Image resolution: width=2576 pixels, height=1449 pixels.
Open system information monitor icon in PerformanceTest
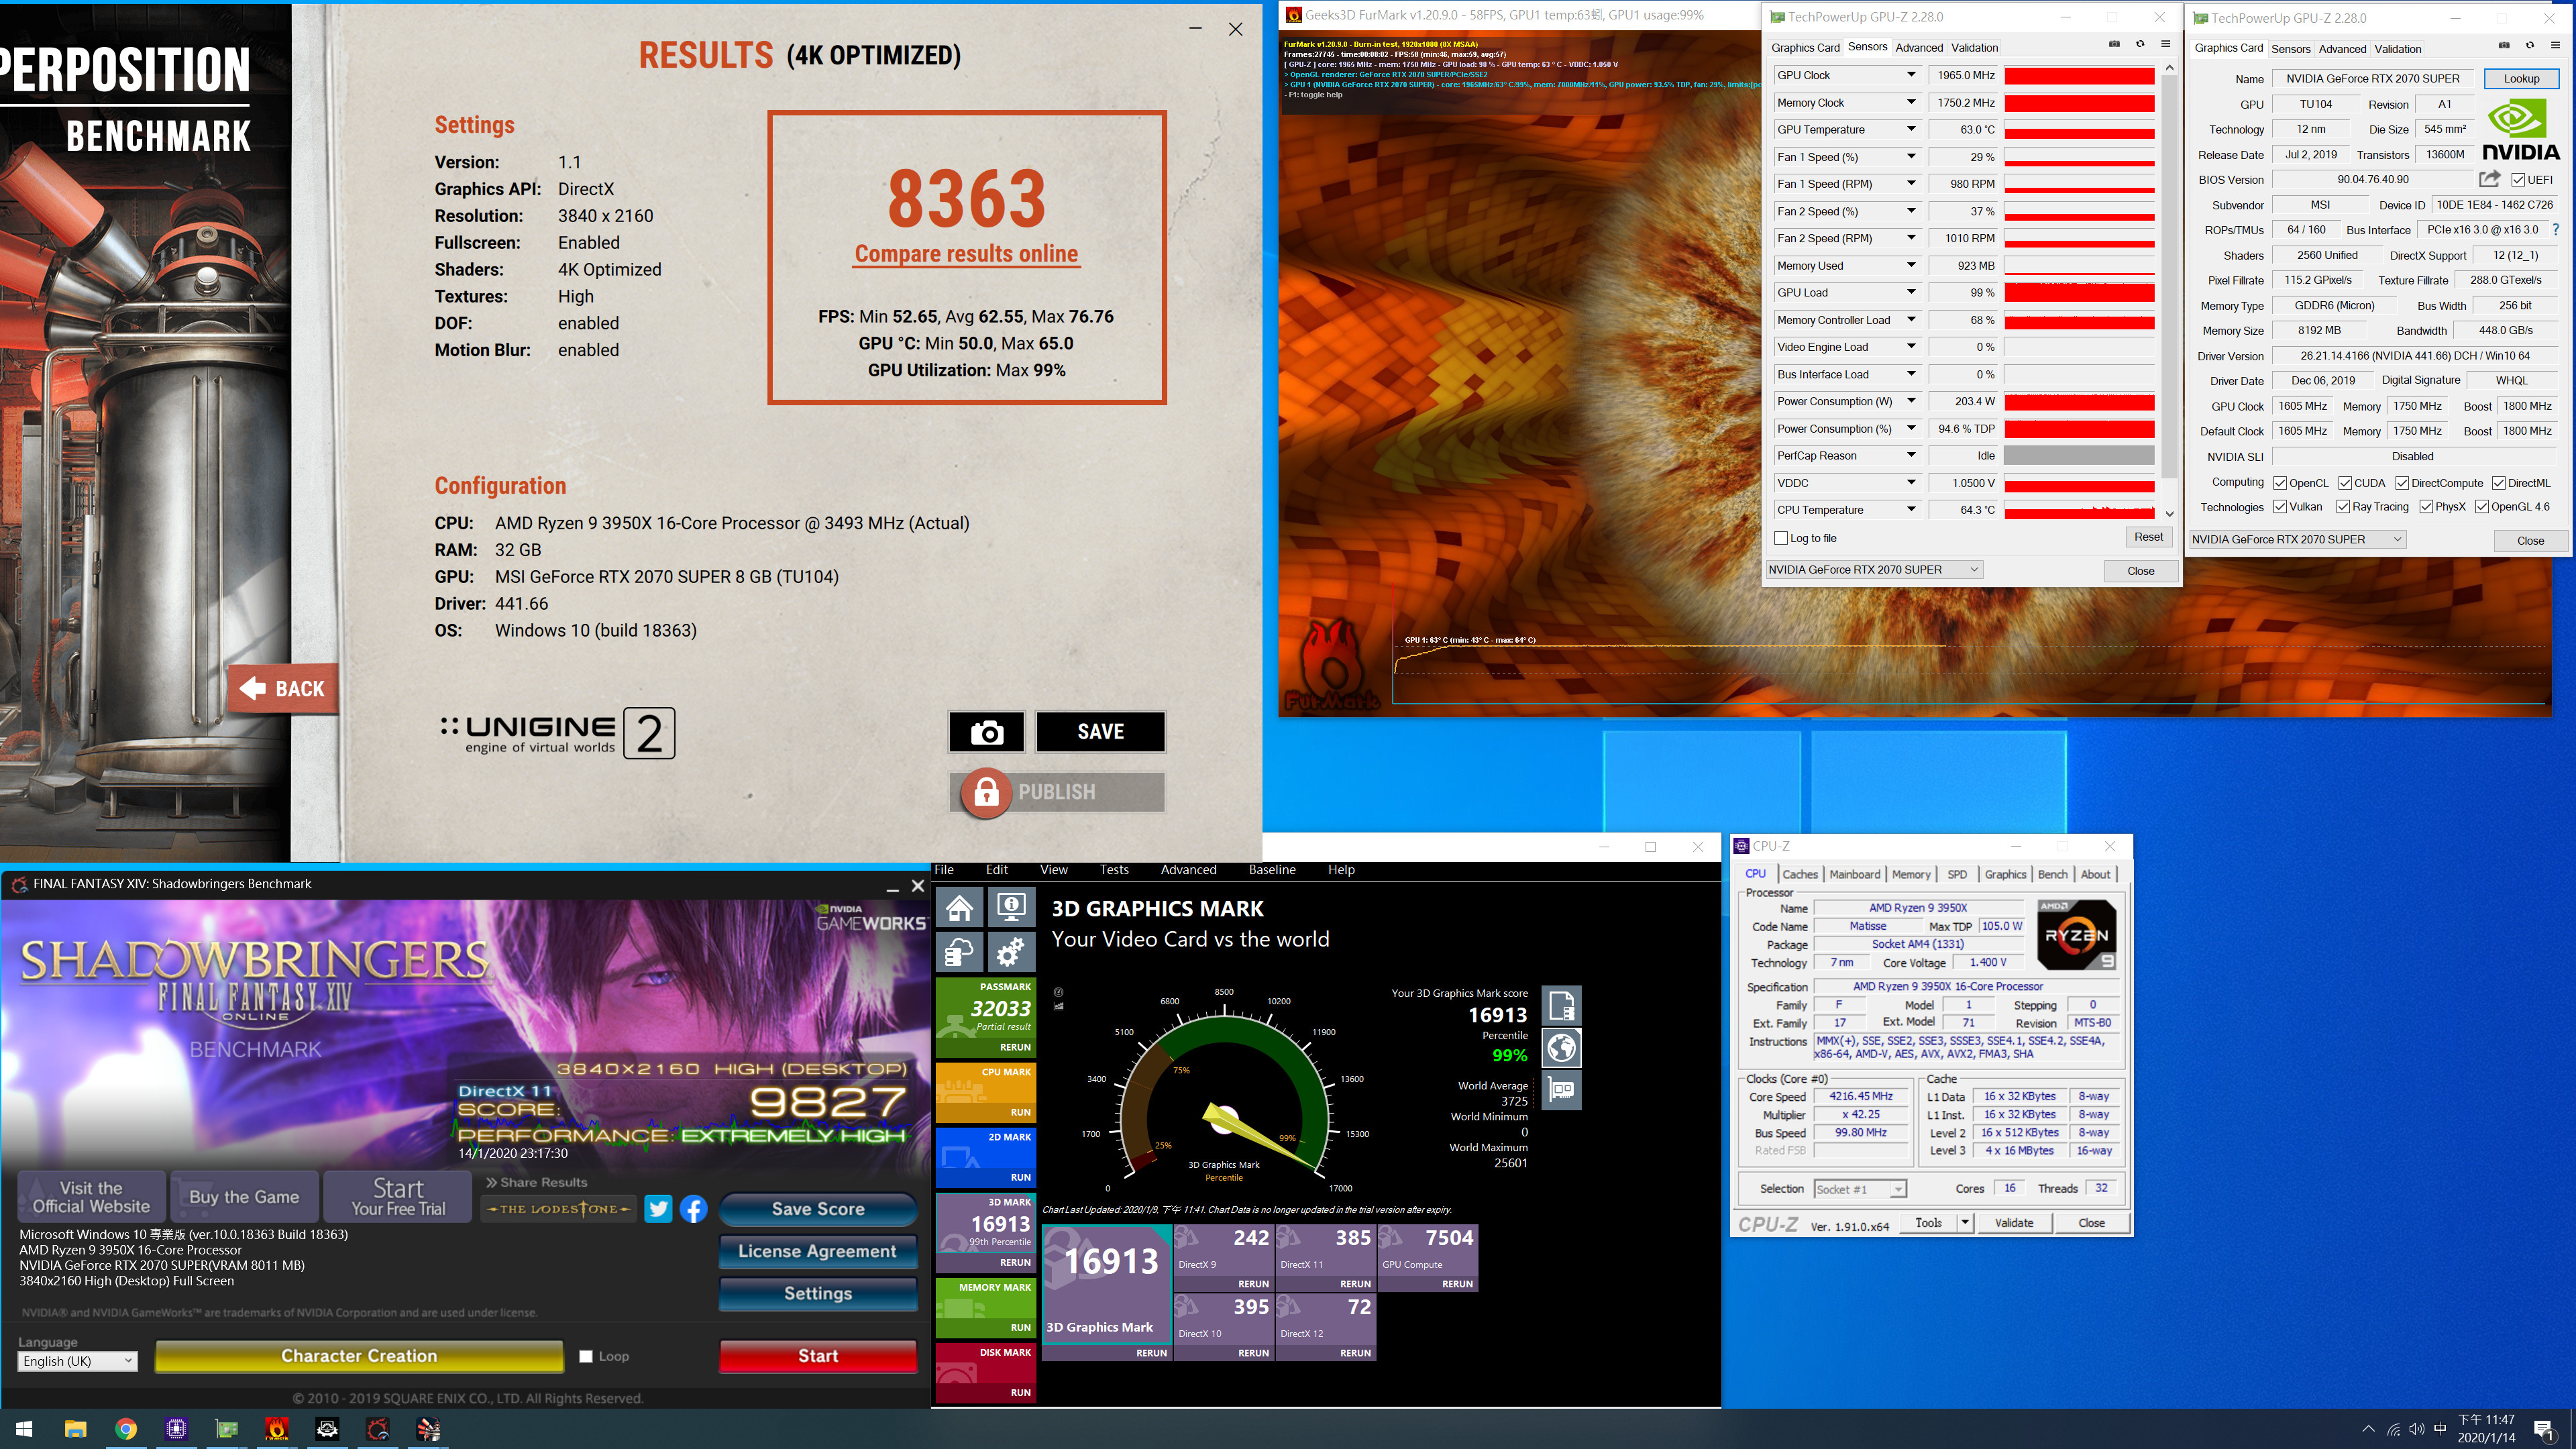(1011, 908)
